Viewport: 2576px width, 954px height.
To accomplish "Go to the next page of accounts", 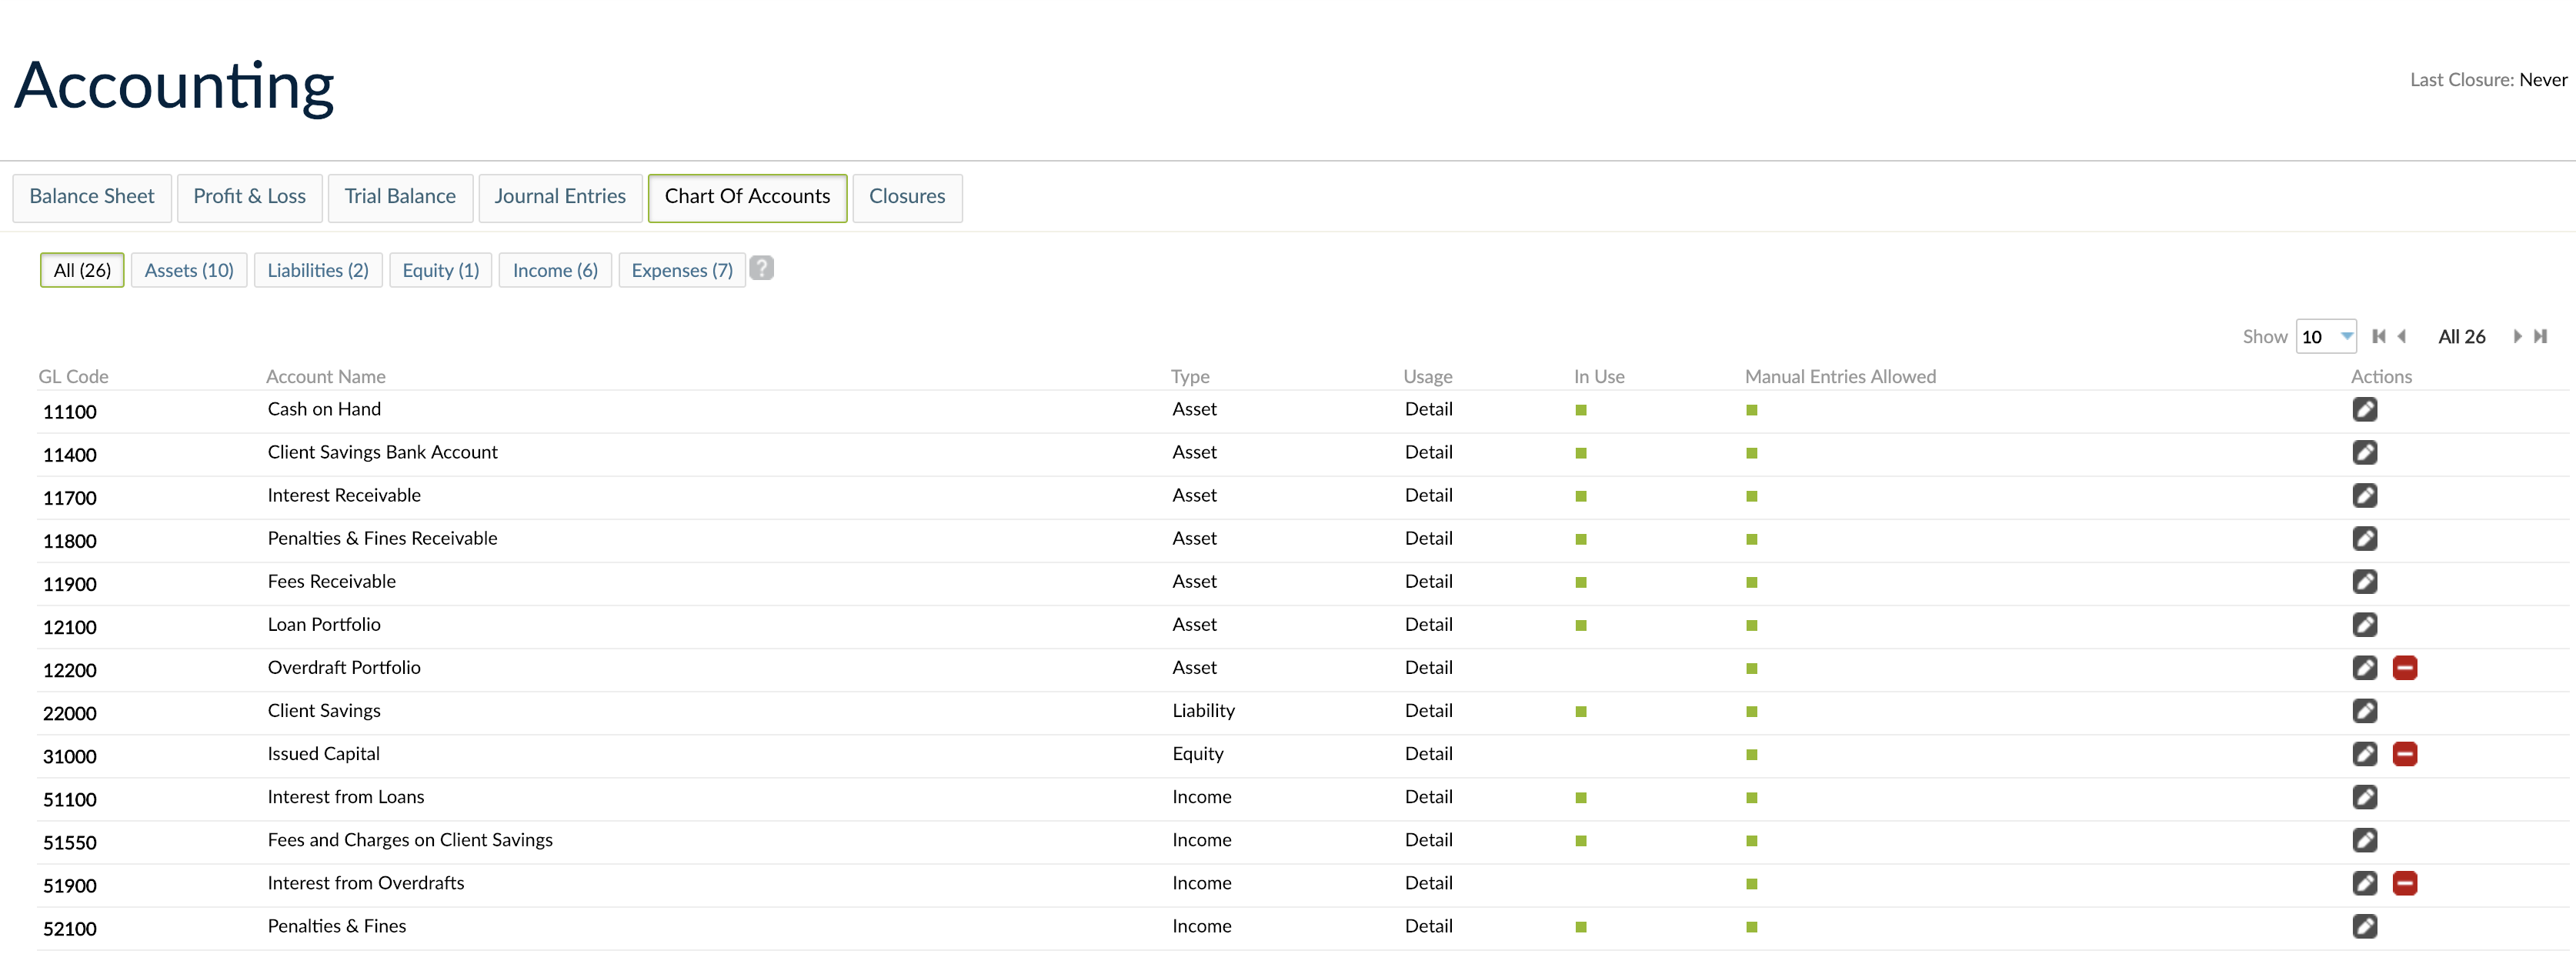I will point(2518,336).
